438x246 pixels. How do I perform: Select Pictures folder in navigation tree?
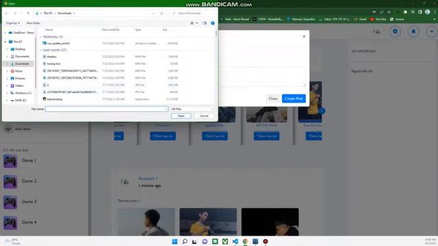tap(18, 79)
